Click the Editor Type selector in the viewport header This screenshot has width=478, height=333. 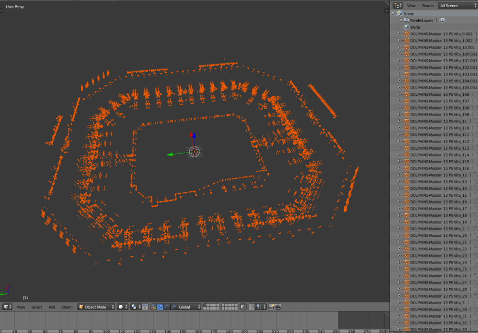click(7, 307)
